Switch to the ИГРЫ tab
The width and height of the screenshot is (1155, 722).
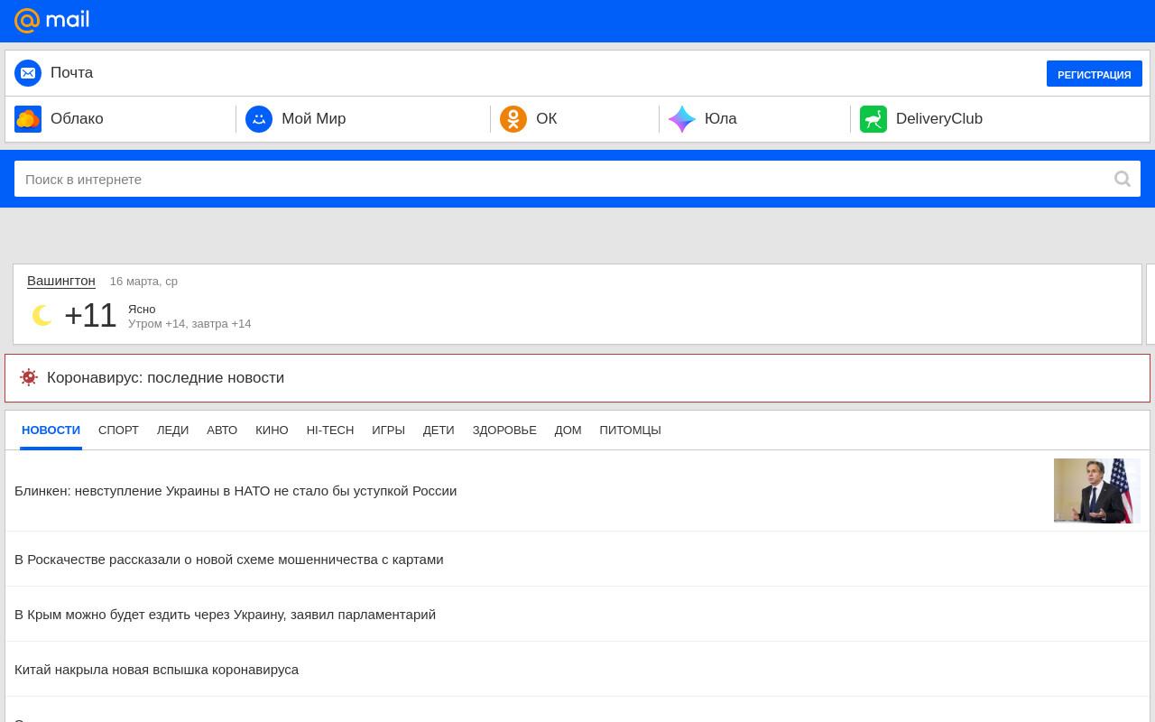pyautogui.click(x=388, y=430)
